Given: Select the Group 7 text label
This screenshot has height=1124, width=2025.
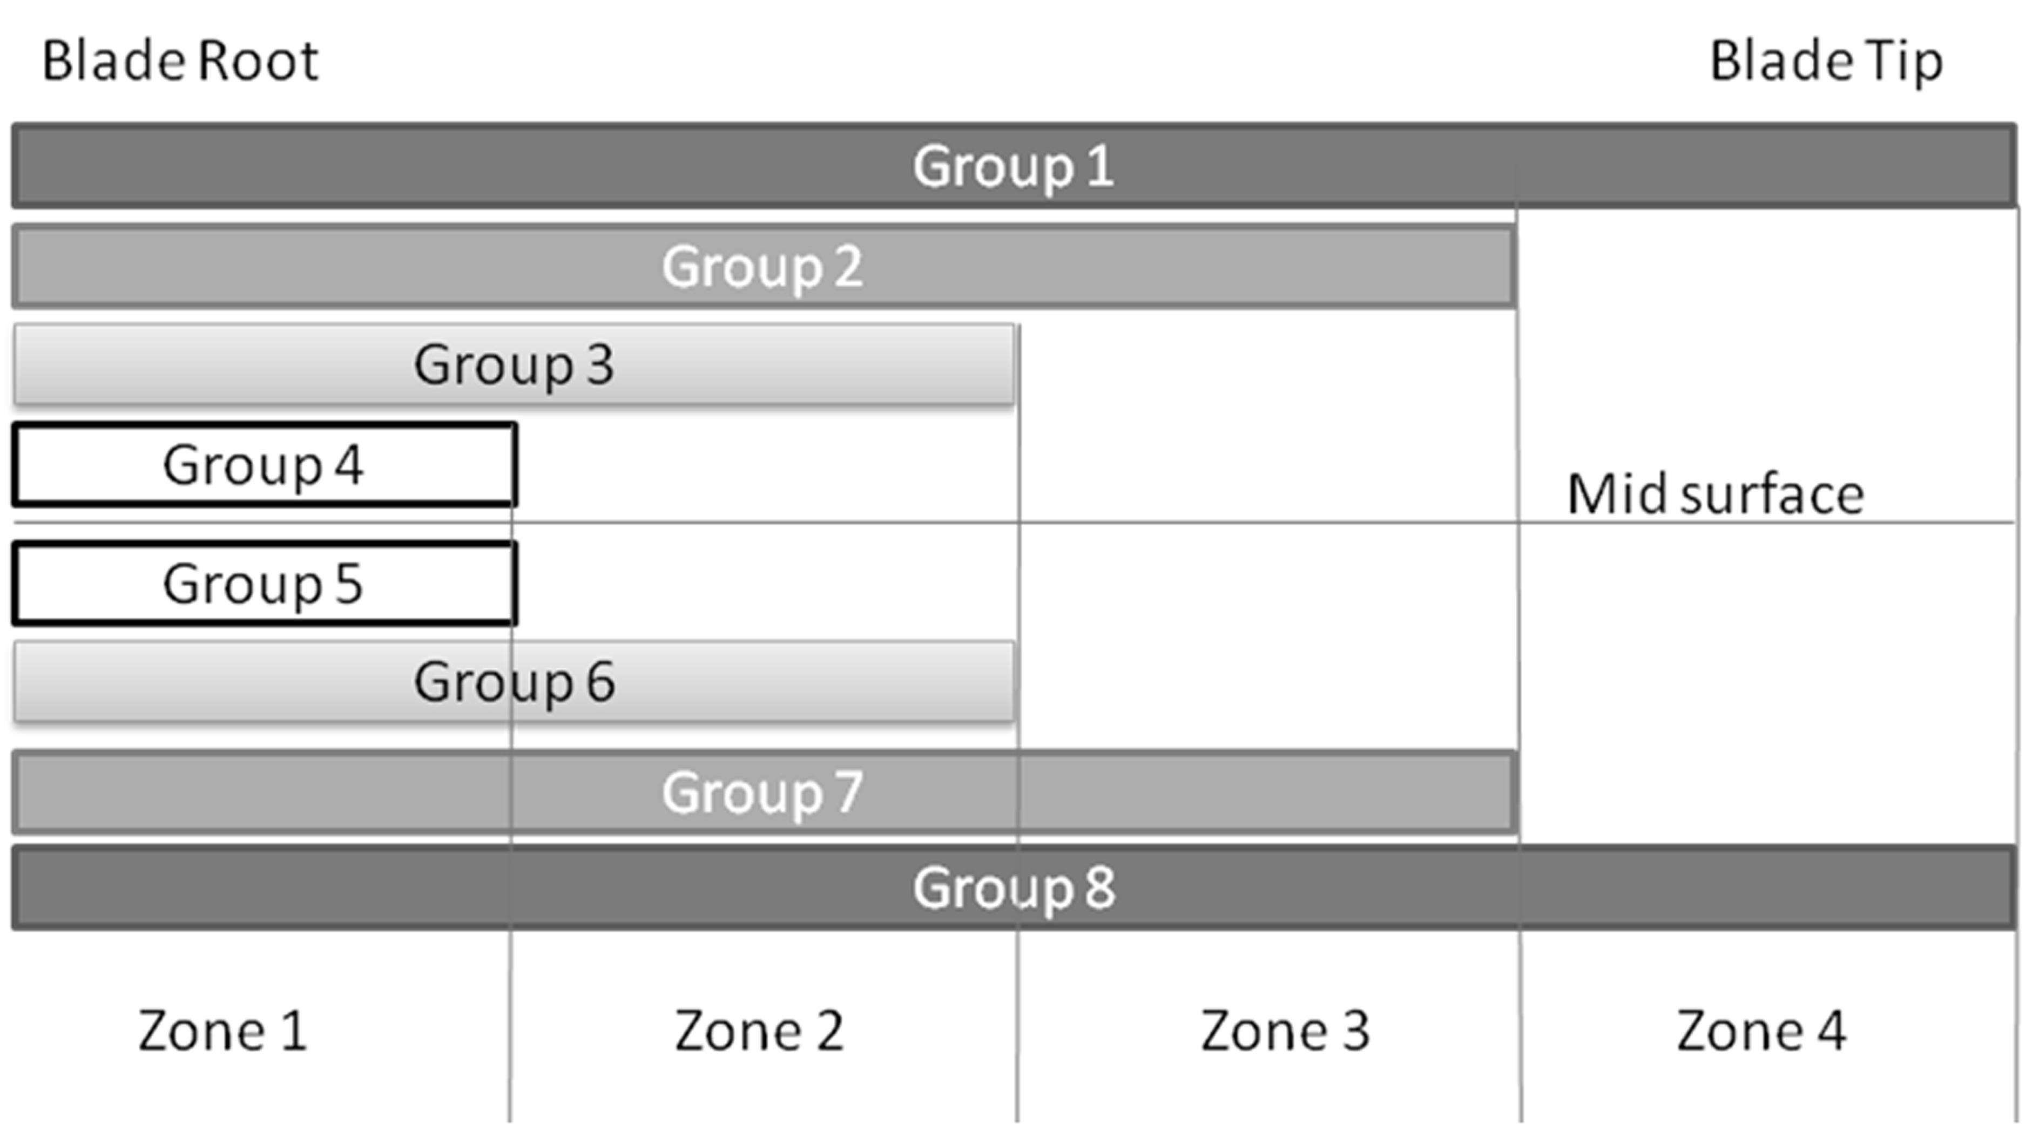Looking at the screenshot, I should (x=762, y=793).
